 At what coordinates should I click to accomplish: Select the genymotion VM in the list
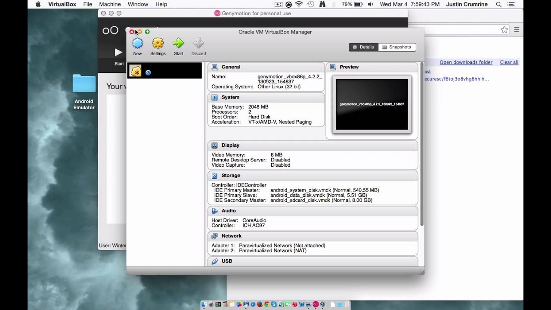pyautogui.click(x=164, y=71)
